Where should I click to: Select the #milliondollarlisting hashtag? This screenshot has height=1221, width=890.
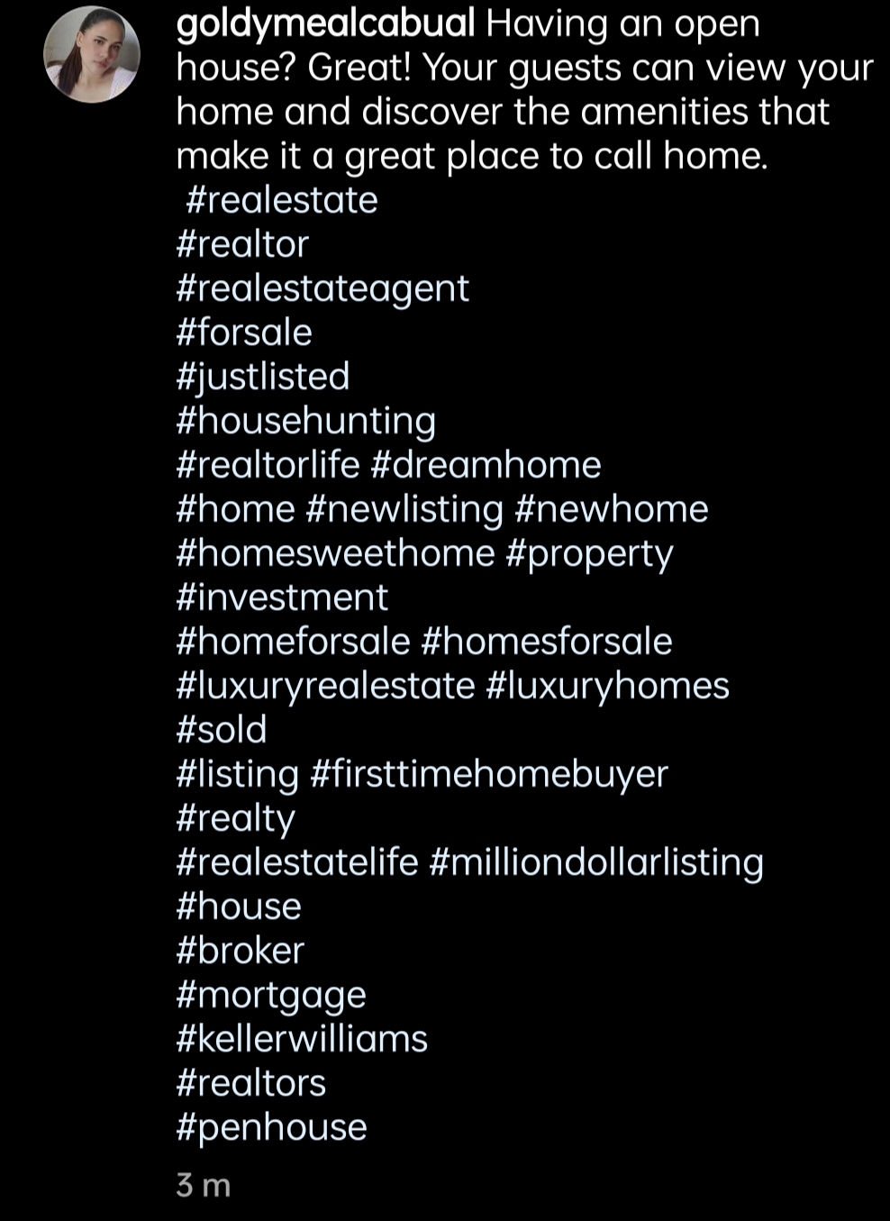(x=596, y=862)
